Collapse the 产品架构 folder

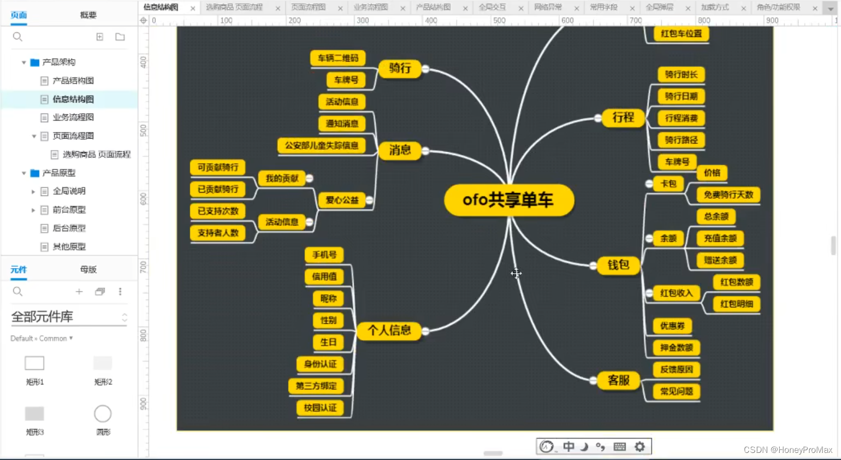(24, 62)
